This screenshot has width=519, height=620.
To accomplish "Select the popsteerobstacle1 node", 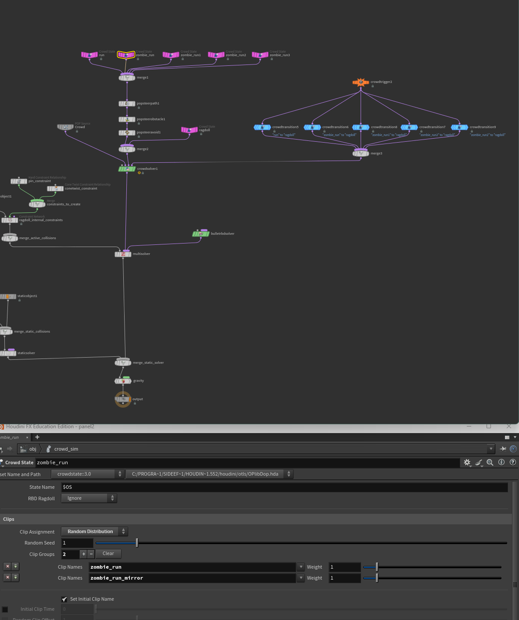I will 127,119.
